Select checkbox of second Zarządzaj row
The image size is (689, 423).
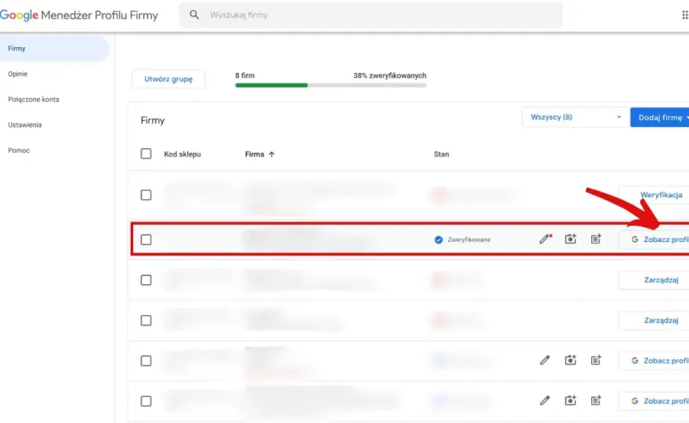tap(146, 320)
